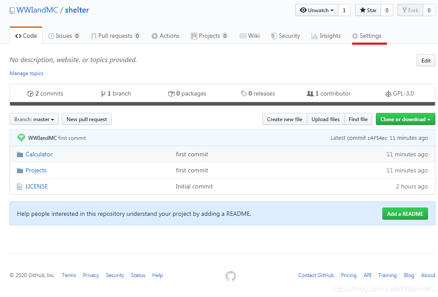Click the WWIandMC avatar in latest commit row
Image resolution: width=438 pixels, height=297 pixels.
(21, 138)
